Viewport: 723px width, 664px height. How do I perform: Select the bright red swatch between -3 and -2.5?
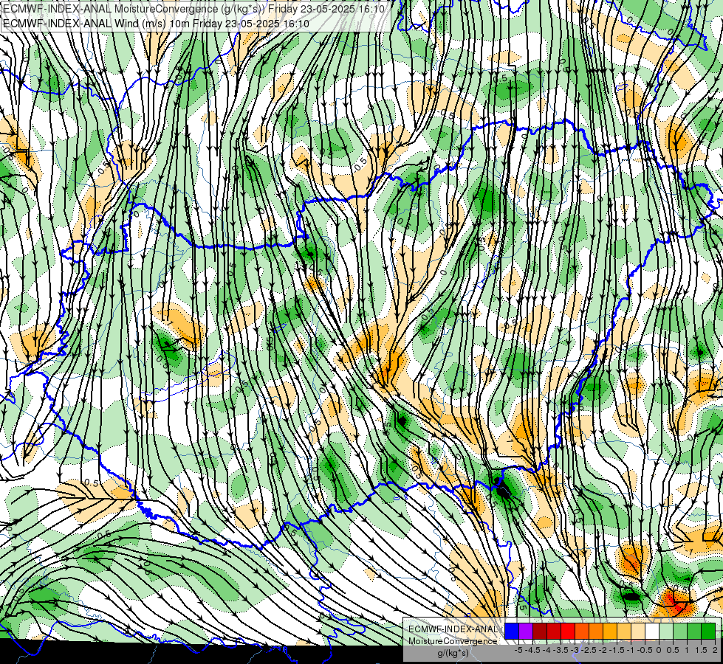[568, 631]
